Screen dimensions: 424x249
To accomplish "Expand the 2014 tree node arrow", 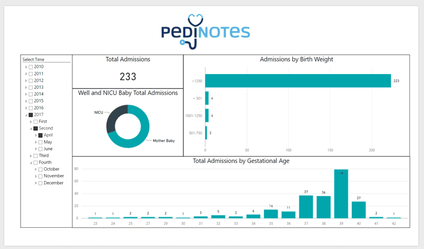I will pos(26,94).
